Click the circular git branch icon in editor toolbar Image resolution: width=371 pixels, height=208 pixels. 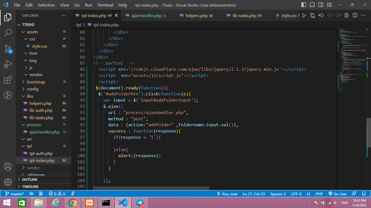point(346,16)
